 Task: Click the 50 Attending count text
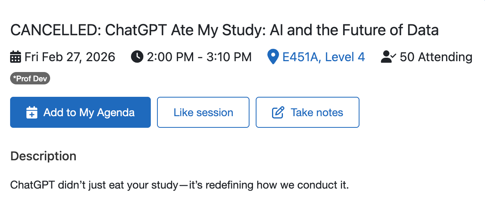click(x=436, y=57)
